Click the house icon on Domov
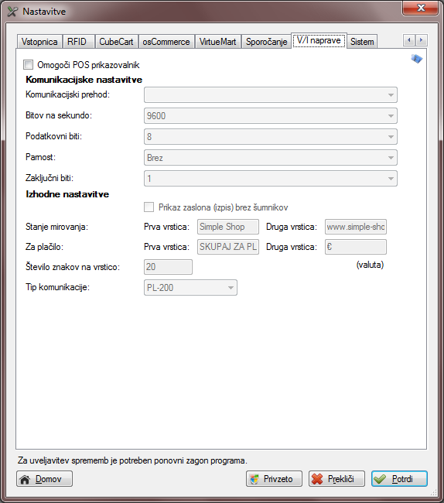Viewport: 444px width, 503px height. coord(25,479)
